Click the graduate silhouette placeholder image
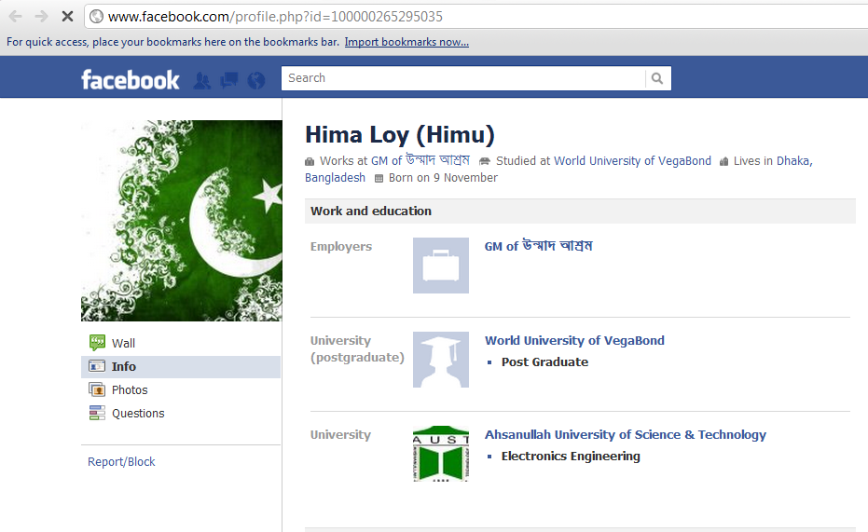 (441, 360)
